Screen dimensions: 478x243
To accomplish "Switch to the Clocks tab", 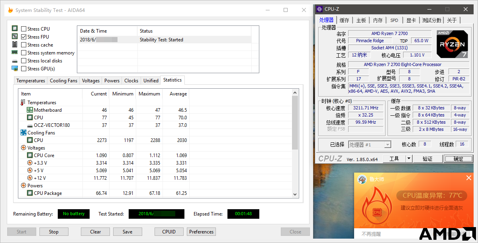I will [x=131, y=80].
